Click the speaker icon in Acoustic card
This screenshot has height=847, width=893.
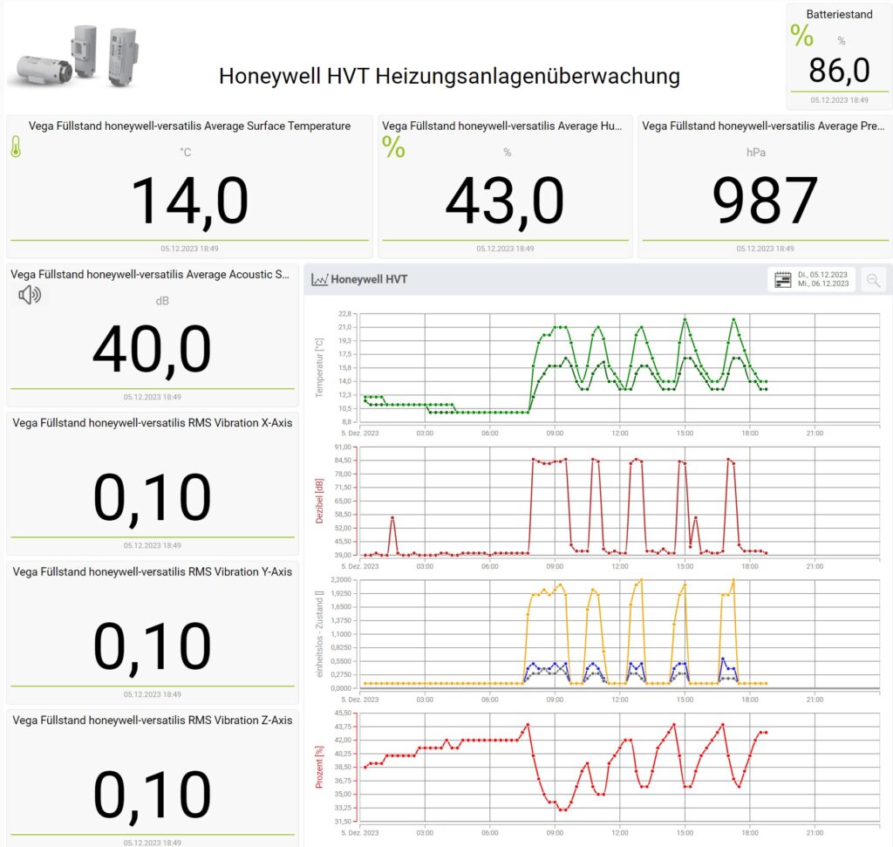pos(30,295)
